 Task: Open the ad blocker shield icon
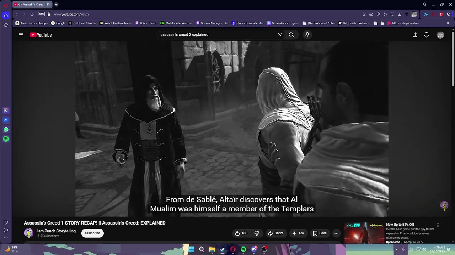click(x=378, y=14)
